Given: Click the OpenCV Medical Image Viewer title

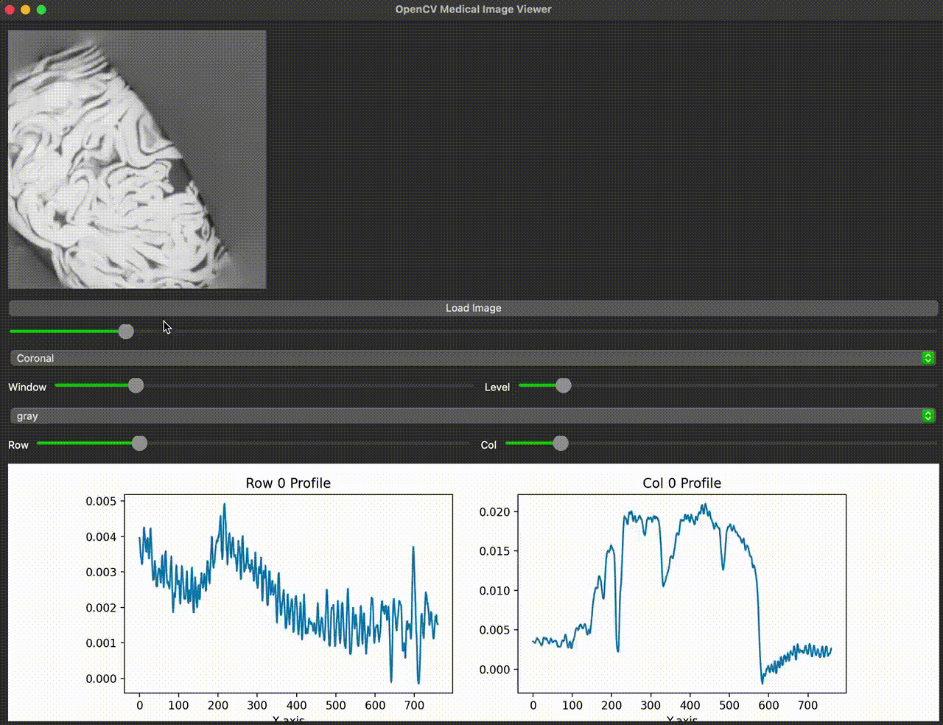Looking at the screenshot, I should [x=473, y=10].
